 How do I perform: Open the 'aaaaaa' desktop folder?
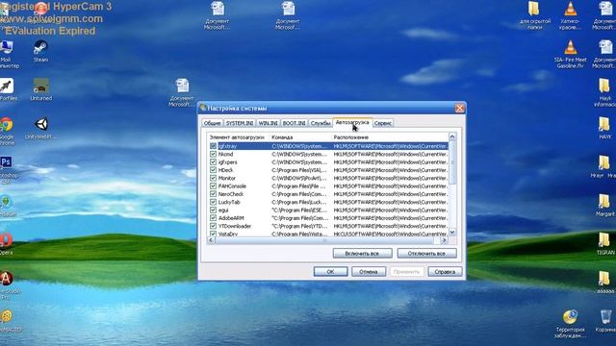[x=605, y=282]
